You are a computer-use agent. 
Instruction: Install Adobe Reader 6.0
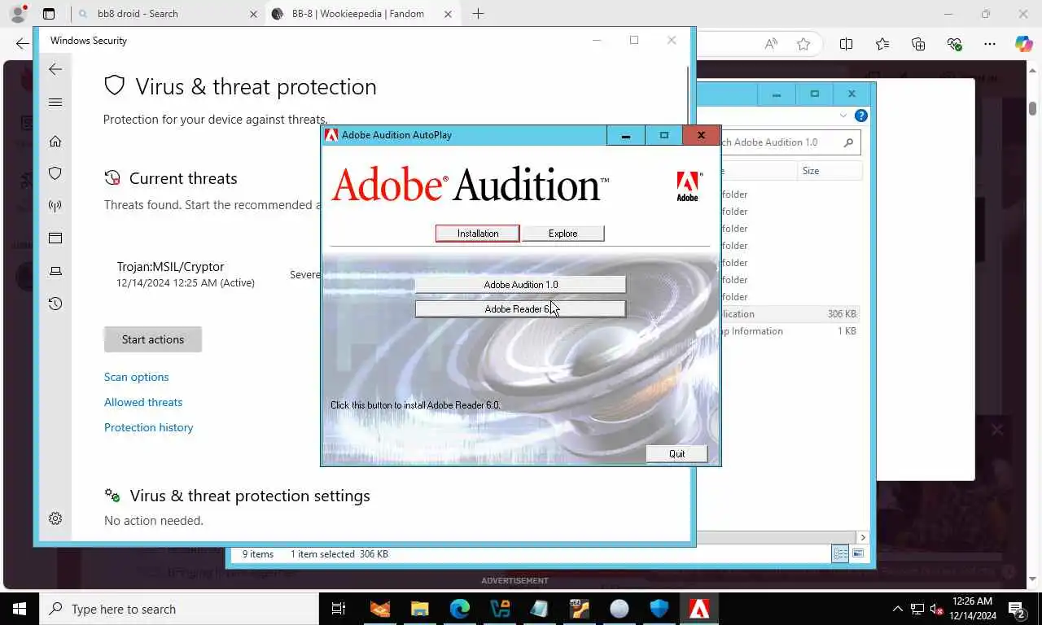point(520,309)
